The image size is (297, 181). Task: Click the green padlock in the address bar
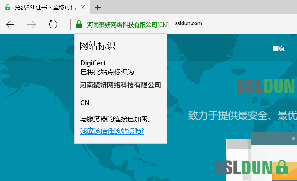tap(79, 24)
